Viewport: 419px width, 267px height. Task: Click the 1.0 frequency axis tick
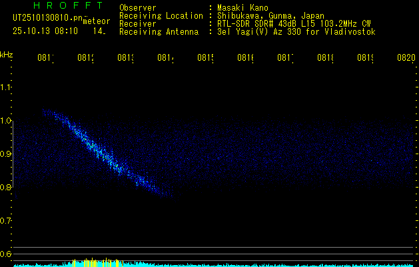(x=7, y=121)
